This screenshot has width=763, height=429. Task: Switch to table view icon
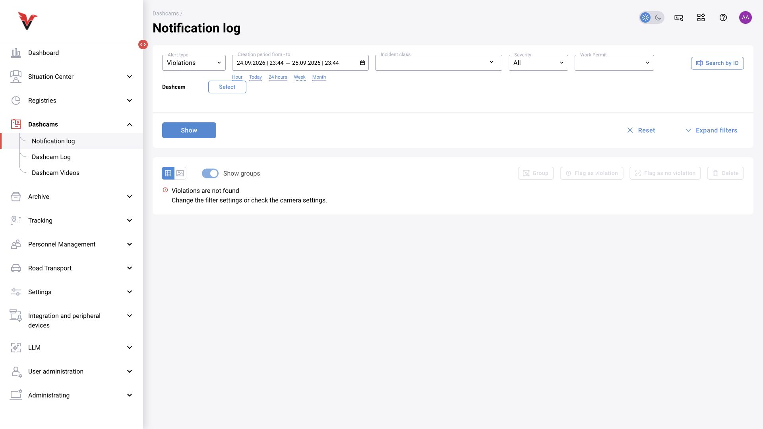(x=168, y=173)
